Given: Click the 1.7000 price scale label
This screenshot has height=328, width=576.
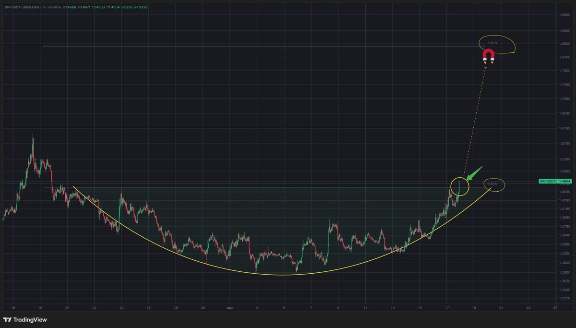Looking at the screenshot, I should 564,98.
